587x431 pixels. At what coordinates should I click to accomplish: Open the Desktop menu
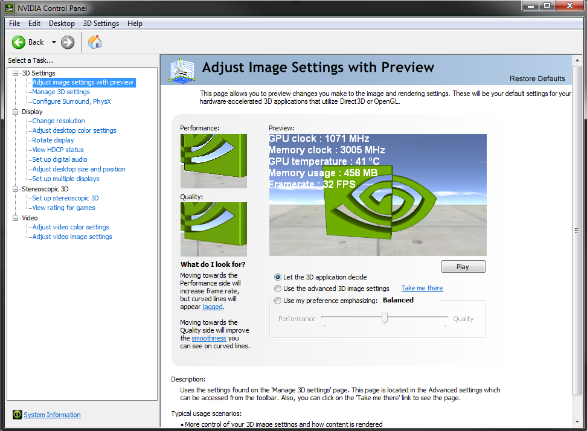tap(62, 24)
